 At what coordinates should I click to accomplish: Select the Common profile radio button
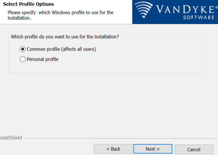point(23,49)
